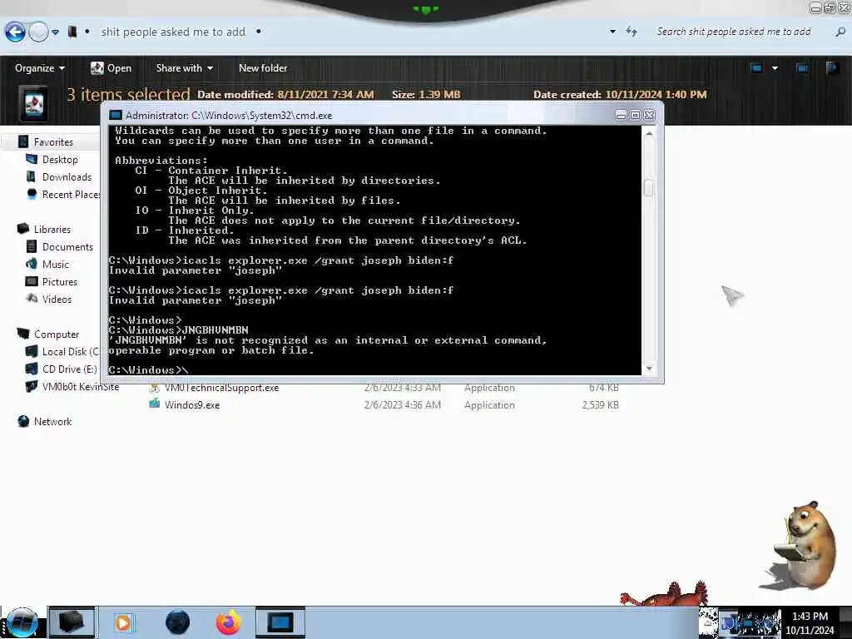
Task: Create a New folder
Action: click(x=263, y=68)
